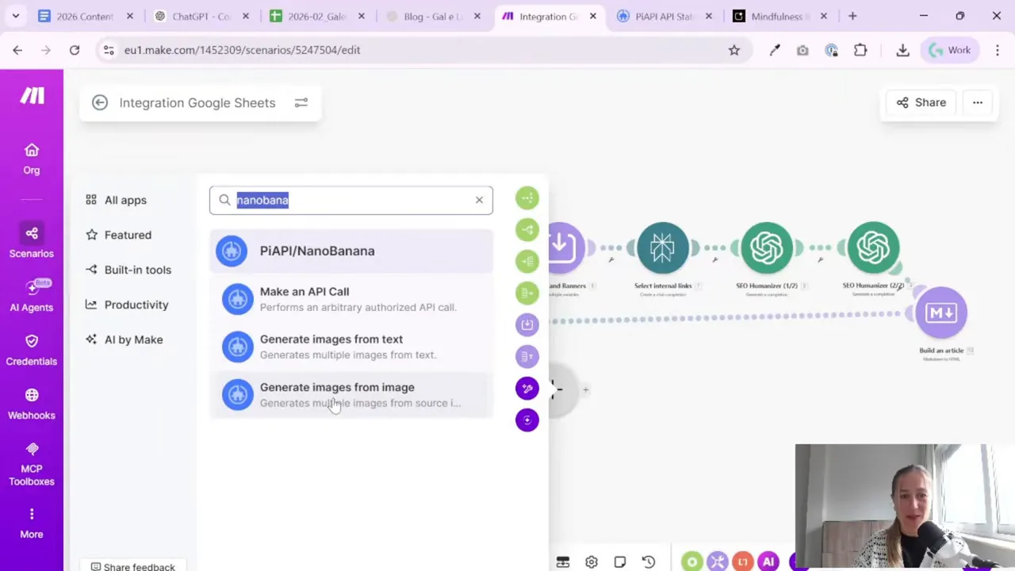The width and height of the screenshot is (1015, 571).
Task: Click the third green iterator icon in strip
Action: click(x=527, y=261)
